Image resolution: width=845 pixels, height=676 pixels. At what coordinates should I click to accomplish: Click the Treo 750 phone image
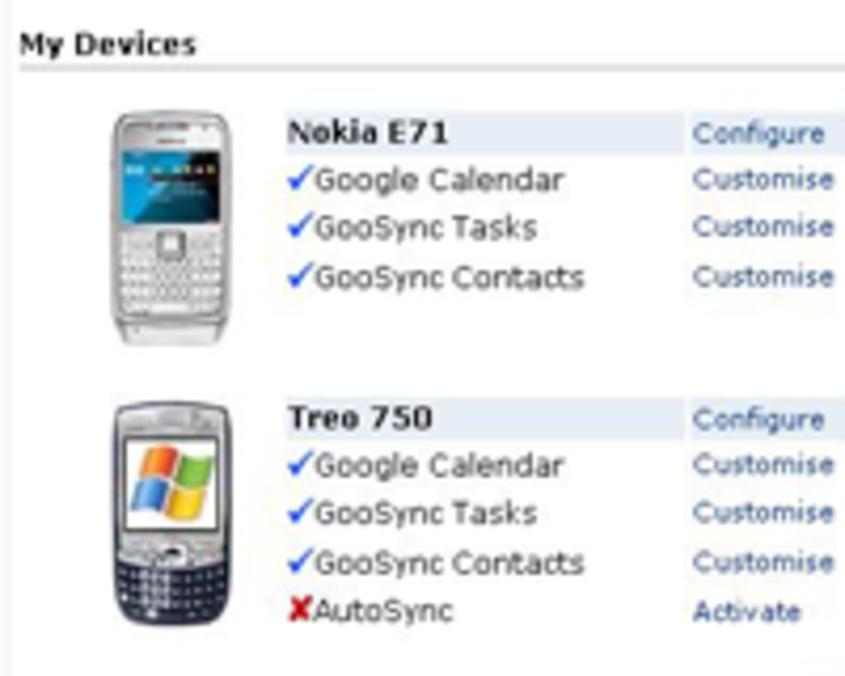171,513
